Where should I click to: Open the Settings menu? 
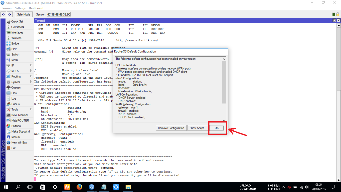tap(20, 8)
